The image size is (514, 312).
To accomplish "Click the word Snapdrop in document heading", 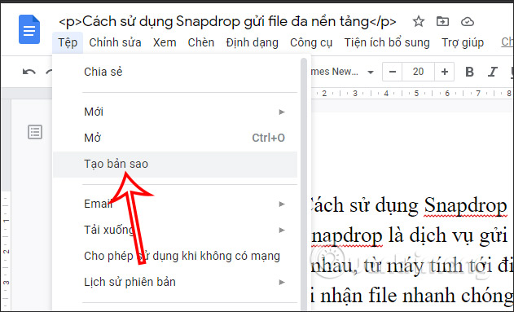I will pyautogui.click(x=465, y=206).
